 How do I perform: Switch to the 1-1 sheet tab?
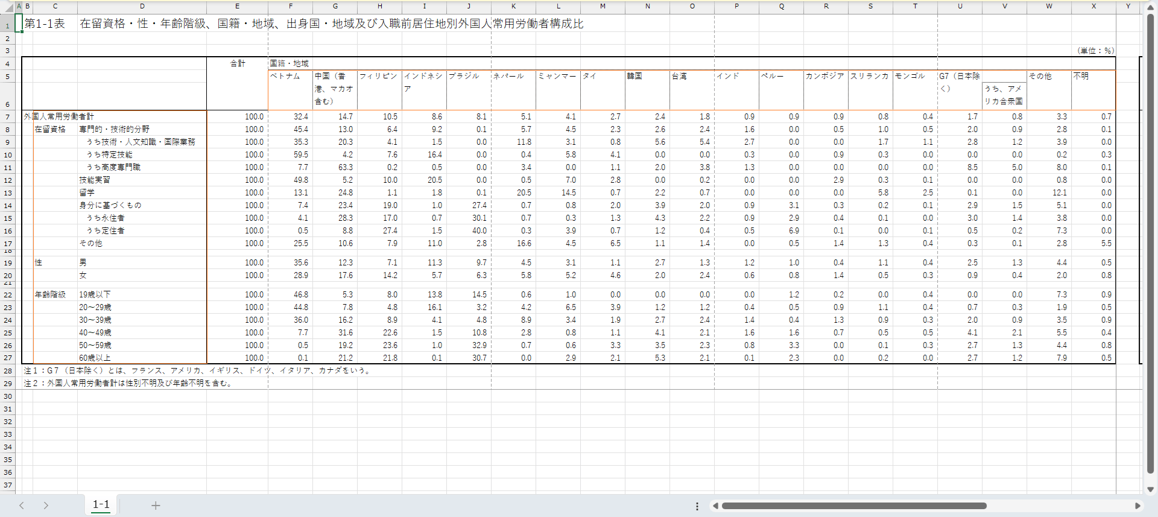coord(101,505)
